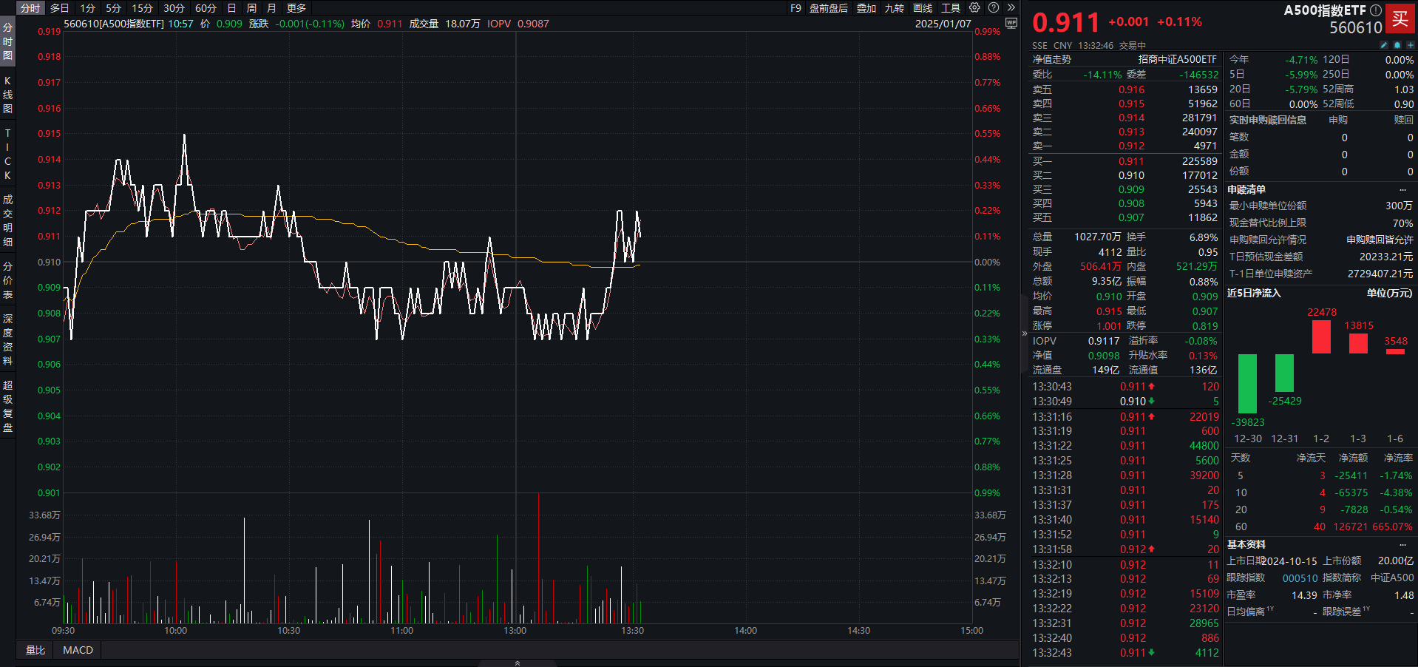
Task: Collapse the right panel with the » arrow
Action: point(1011,7)
